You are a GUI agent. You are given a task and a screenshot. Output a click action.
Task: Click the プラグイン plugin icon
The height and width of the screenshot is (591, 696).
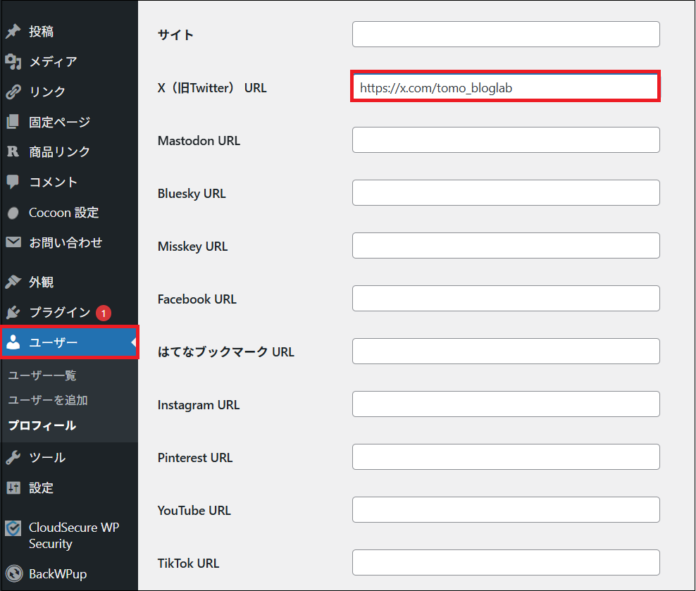click(13, 312)
